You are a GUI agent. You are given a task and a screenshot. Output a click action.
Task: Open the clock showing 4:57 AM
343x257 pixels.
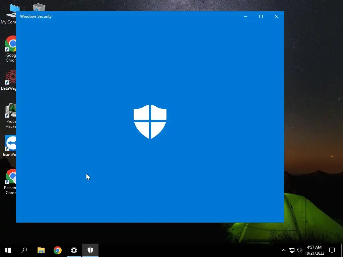pyautogui.click(x=314, y=250)
